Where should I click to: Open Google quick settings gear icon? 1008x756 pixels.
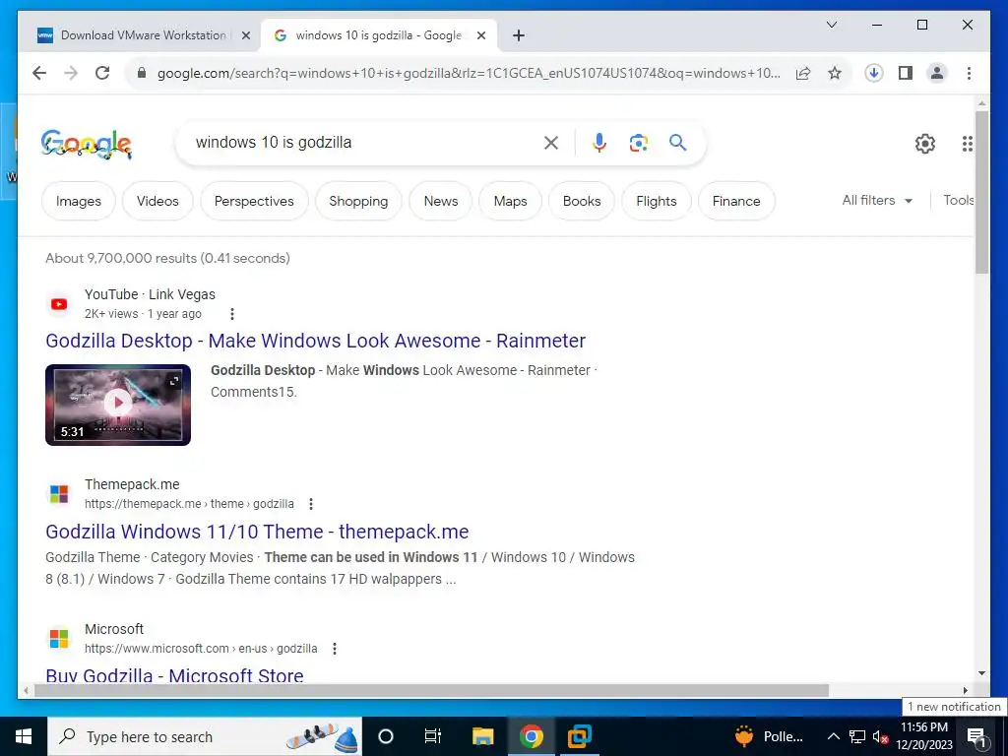[925, 144]
